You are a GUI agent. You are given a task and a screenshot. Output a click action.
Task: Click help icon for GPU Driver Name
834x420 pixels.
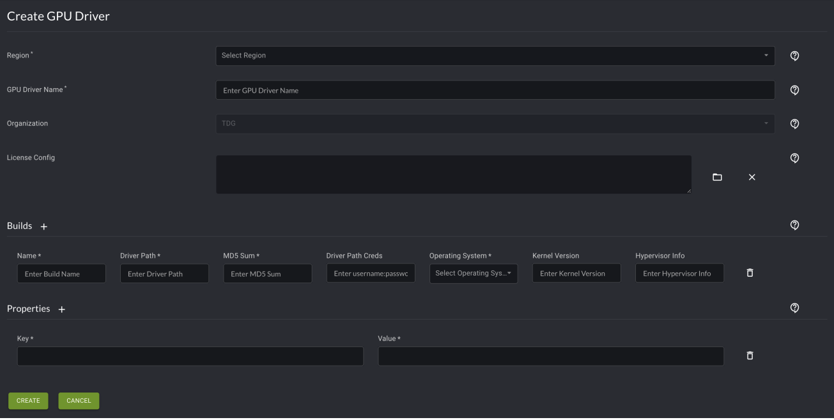click(794, 90)
